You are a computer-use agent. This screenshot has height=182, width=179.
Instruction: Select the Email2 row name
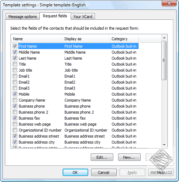pyautogui.click(x=24, y=82)
